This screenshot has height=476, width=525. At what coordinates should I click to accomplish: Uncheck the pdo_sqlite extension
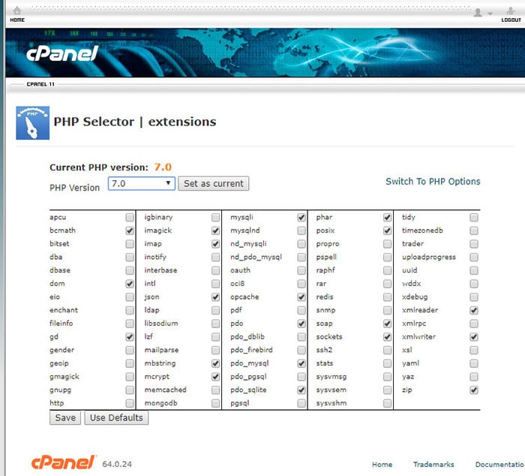(301, 390)
